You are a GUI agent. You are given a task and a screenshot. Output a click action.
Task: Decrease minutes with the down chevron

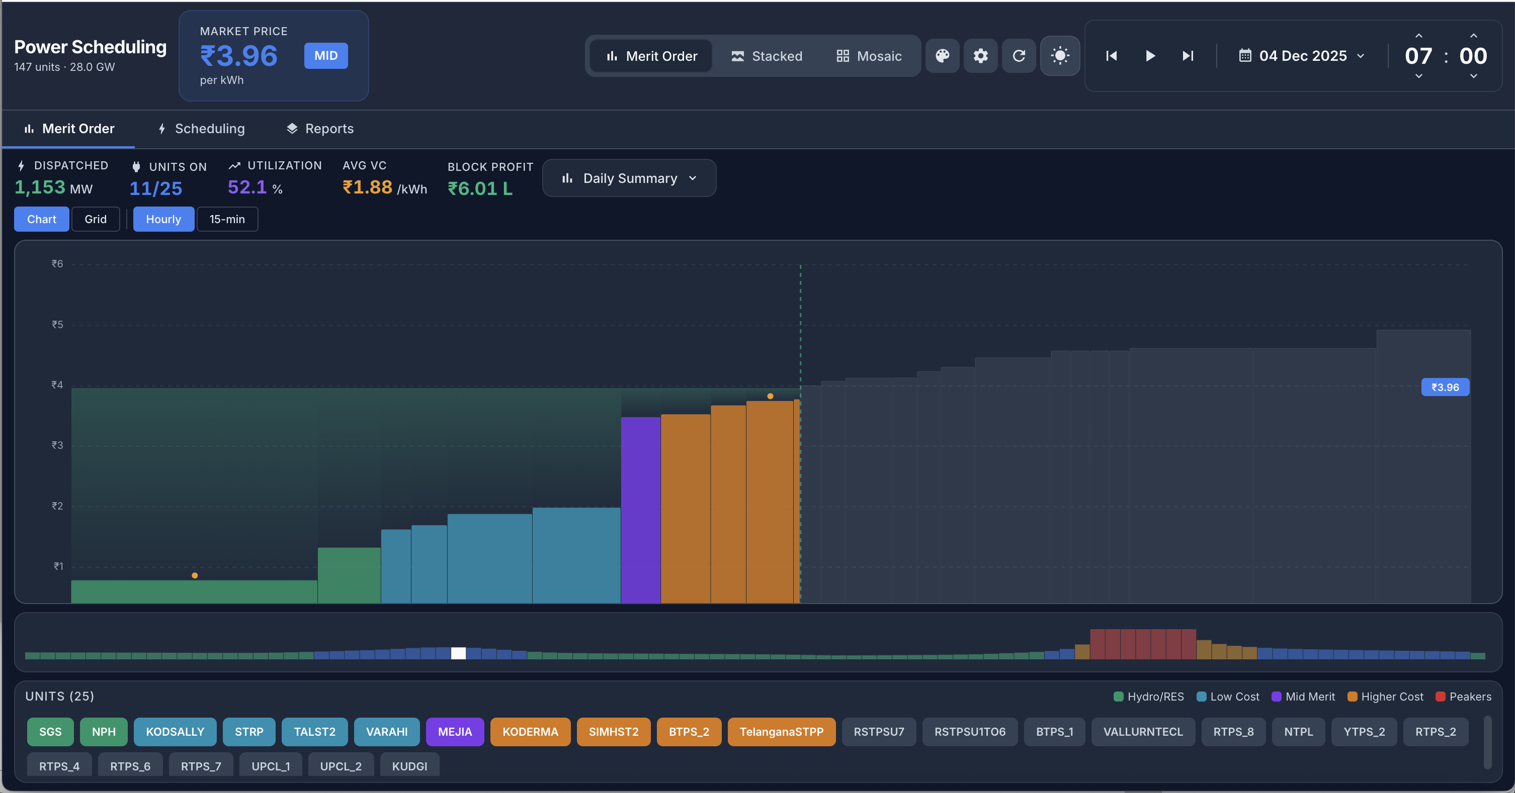(x=1473, y=76)
